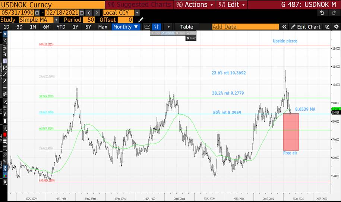
Task: Click the trash delete annotation icon
Action: [5, 121]
